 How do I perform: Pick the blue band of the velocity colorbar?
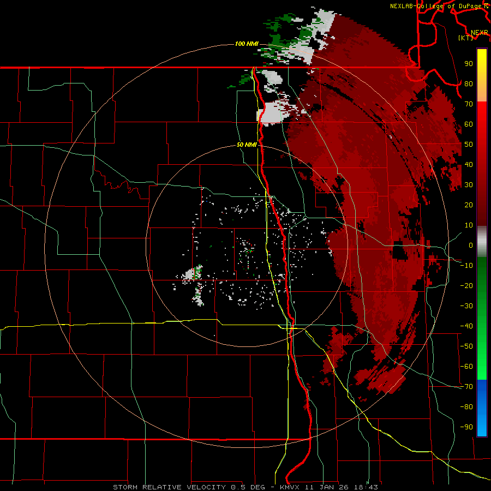(482, 408)
